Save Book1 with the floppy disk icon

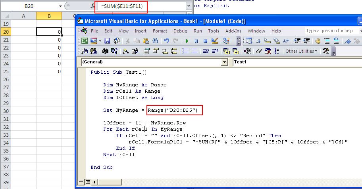[107, 41]
